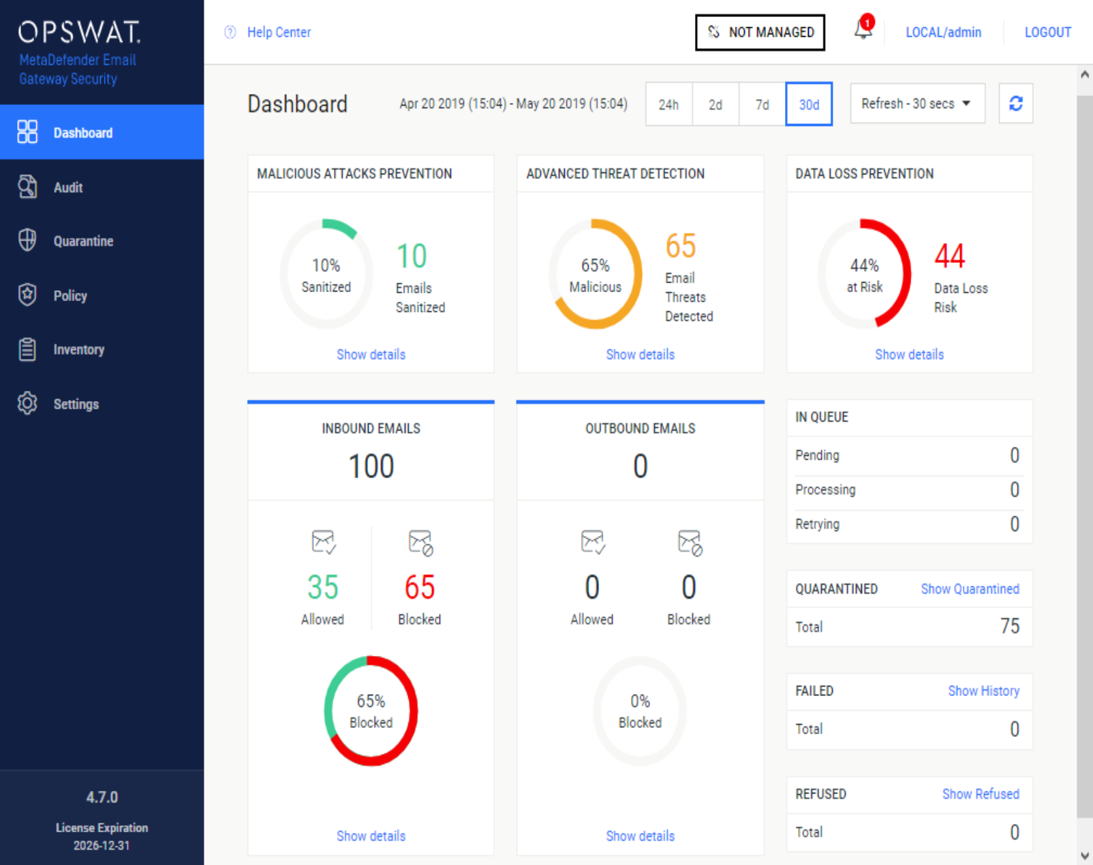Click version number 4.7.0
Screen dimensions: 1093x865
point(102,797)
